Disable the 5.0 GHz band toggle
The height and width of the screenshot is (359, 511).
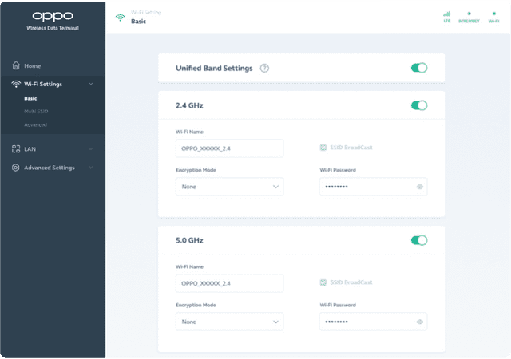pyautogui.click(x=419, y=240)
